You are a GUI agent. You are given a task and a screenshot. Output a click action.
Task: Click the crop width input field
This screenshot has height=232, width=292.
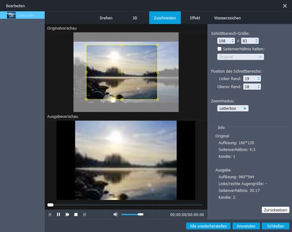click(223, 40)
